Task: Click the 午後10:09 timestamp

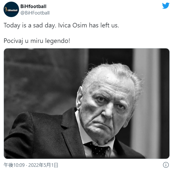Action: click(14, 165)
